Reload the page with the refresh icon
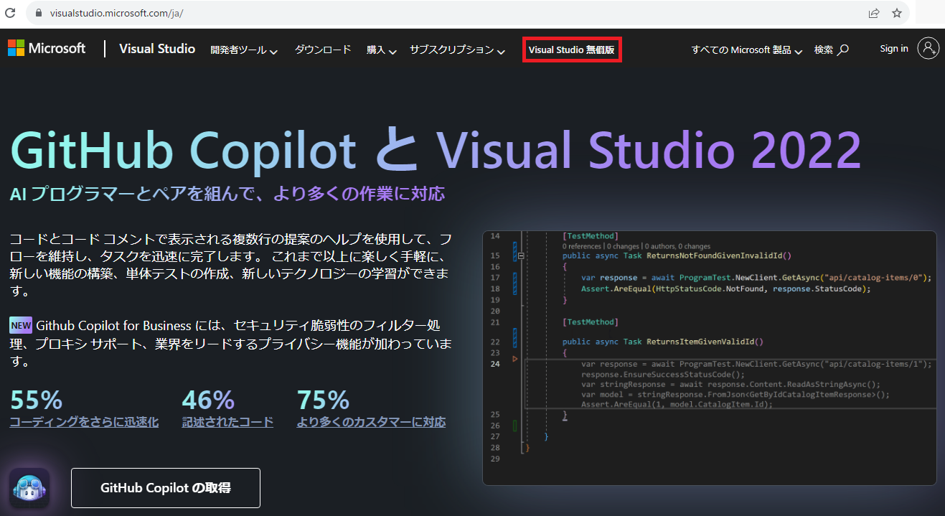This screenshot has width=945, height=516. (11, 13)
